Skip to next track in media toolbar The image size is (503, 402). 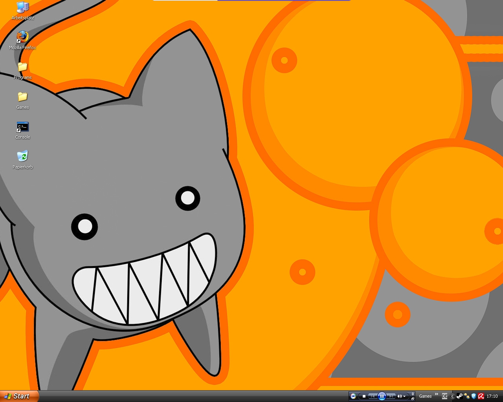click(391, 396)
